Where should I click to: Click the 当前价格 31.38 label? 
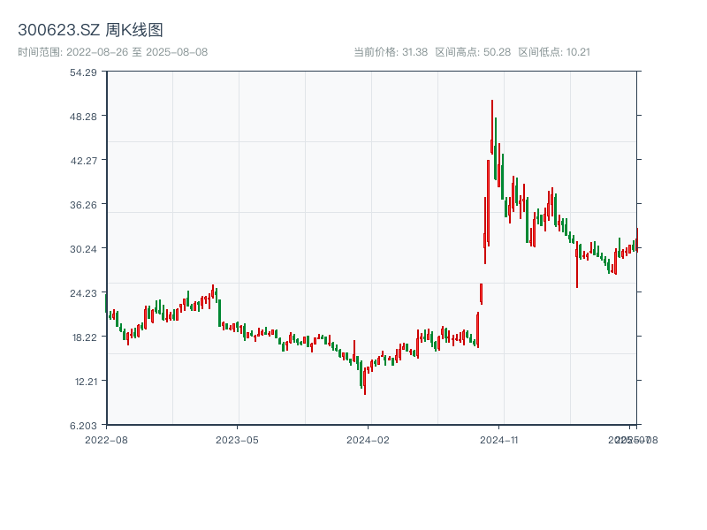(391, 52)
